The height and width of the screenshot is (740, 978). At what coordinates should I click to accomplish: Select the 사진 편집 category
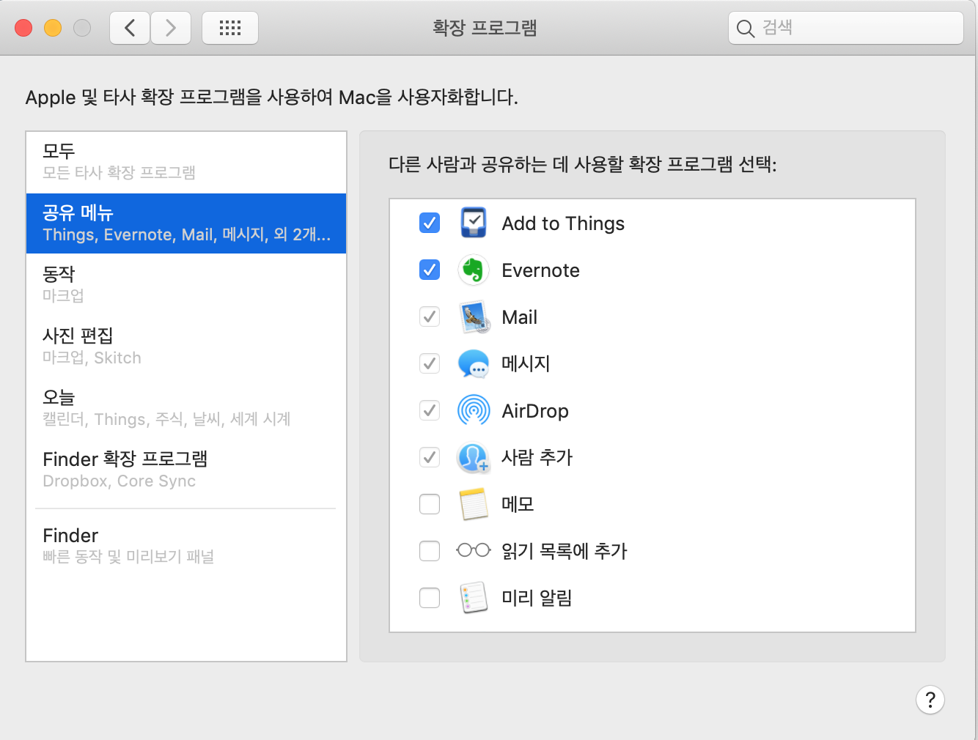[x=186, y=346]
